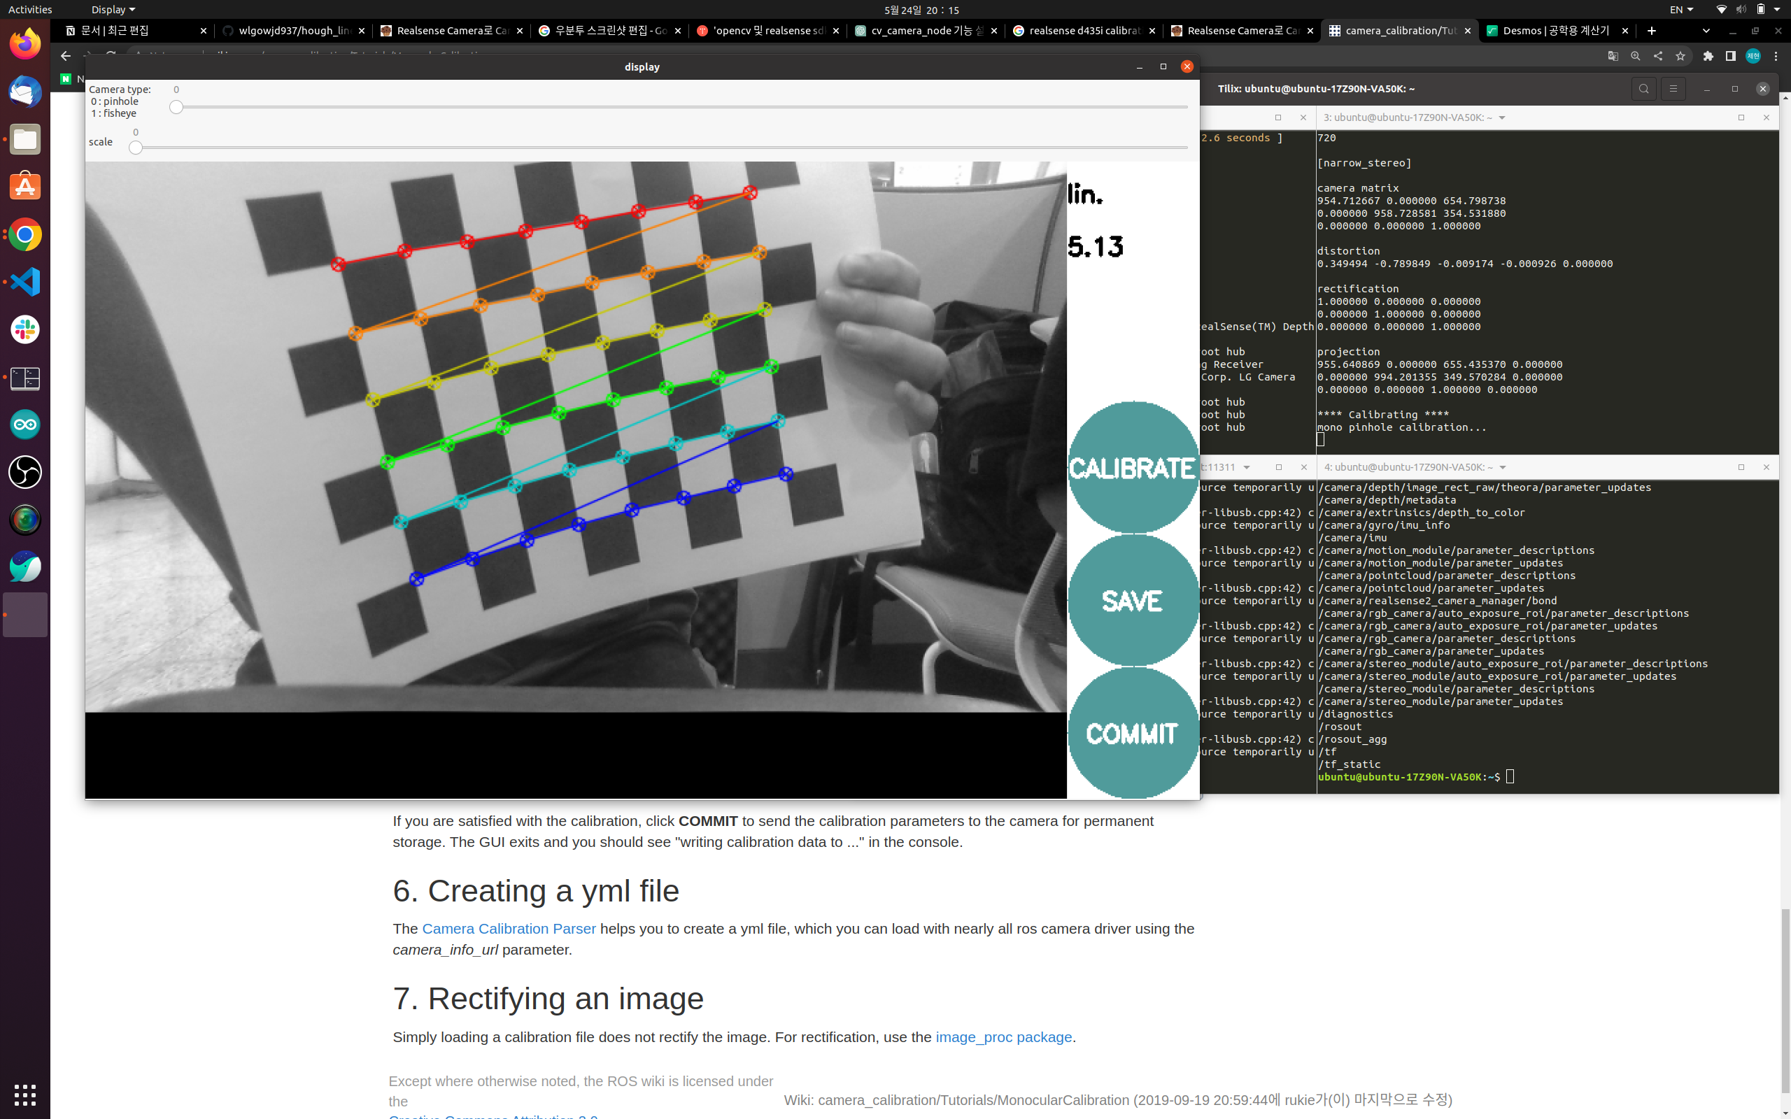Open Tilix terminal search icon
Viewport: 1791px width, 1119px height.
click(x=1643, y=89)
